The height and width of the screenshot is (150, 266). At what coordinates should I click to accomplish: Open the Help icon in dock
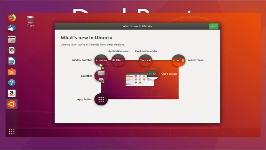pyautogui.click(x=12, y=83)
